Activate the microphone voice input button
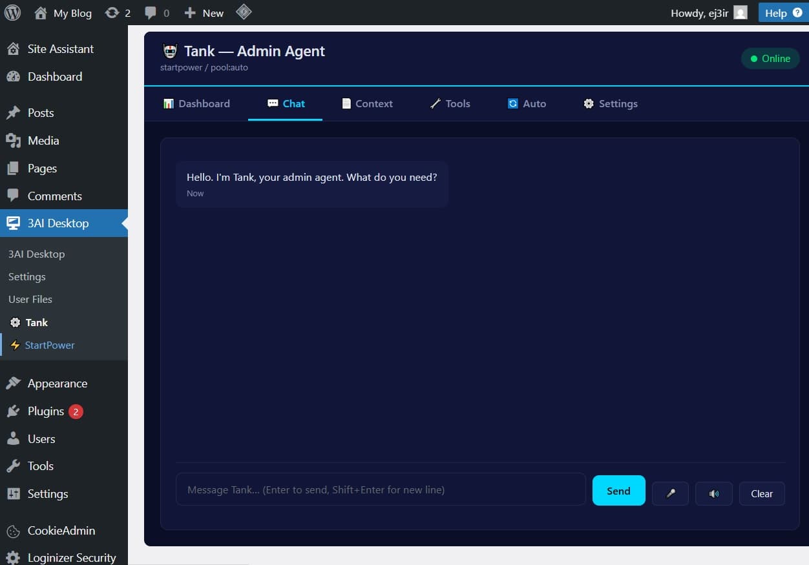809x565 pixels. tap(670, 493)
